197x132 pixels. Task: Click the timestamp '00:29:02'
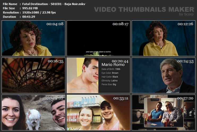[x=55, y=98]
